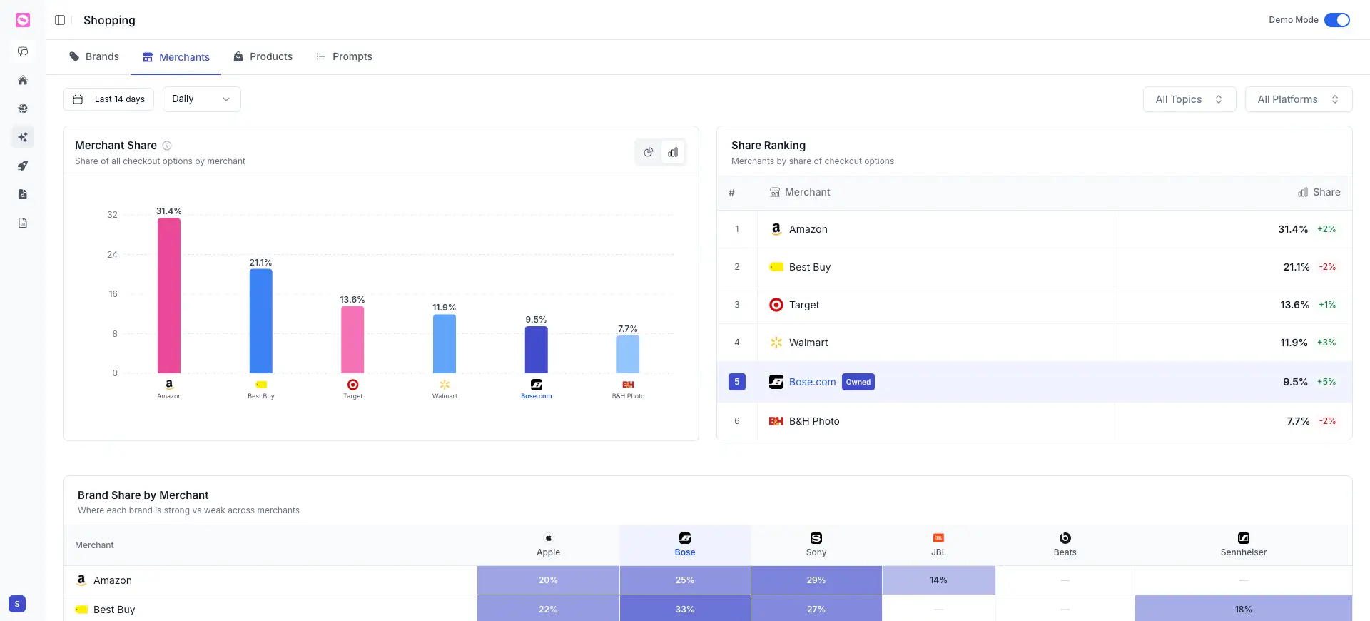Click Amazon's 25% Bose heatmap cell
The width and height of the screenshot is (1370, 621).
click(x=685, y=580)
